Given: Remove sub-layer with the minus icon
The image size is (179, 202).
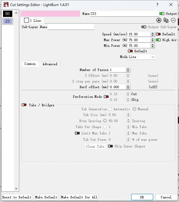Looking at the screenshot, I should click(x=173, y=20).
